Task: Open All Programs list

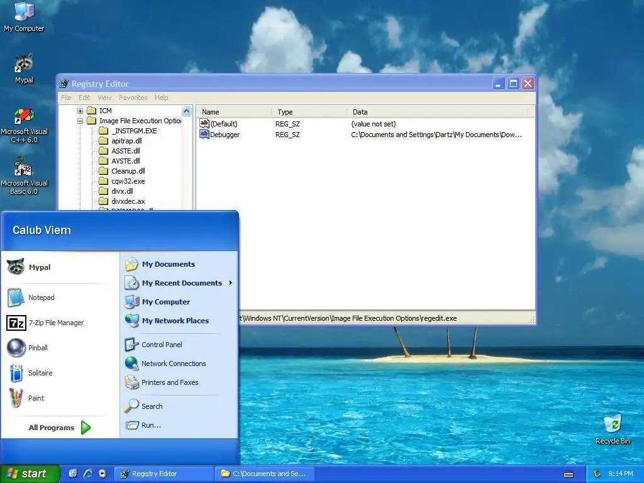Action: pyautogui.click(x=60, y=428)
